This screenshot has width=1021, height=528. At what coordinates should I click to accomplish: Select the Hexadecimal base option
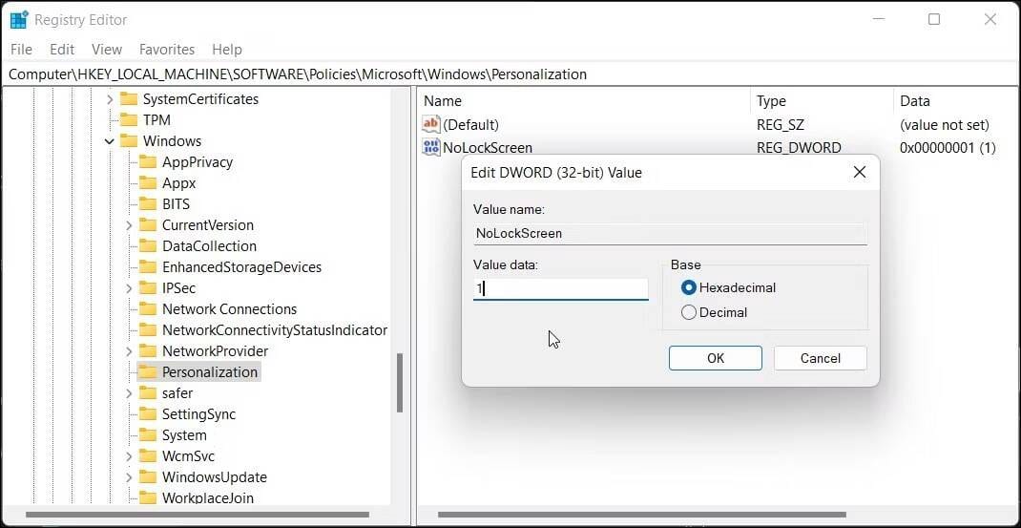688,287
